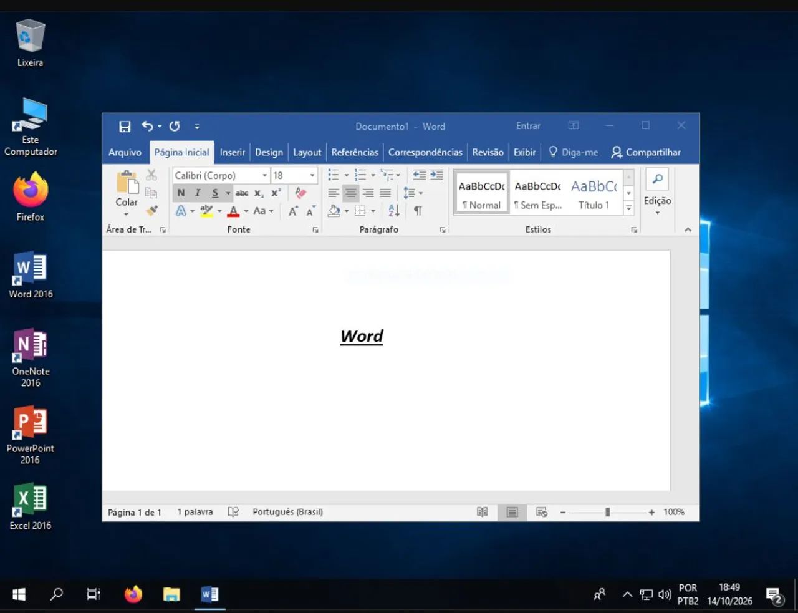
Task: Expand the Colar paste options arrow
Action: pyautogui.click(x=127, y=215)
